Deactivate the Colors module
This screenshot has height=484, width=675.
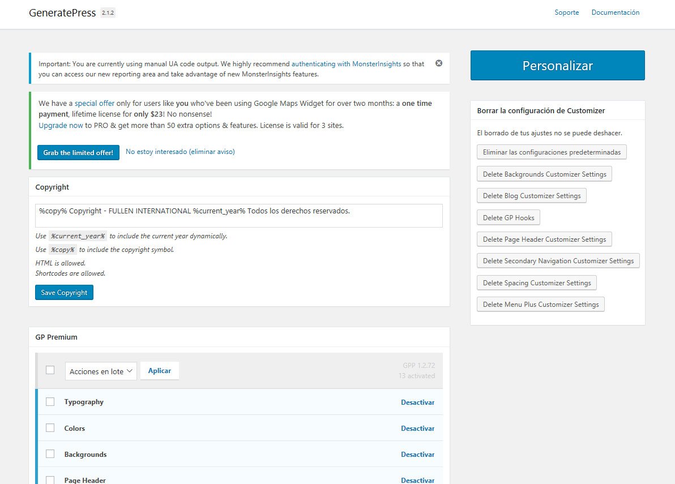coord(417,429)
